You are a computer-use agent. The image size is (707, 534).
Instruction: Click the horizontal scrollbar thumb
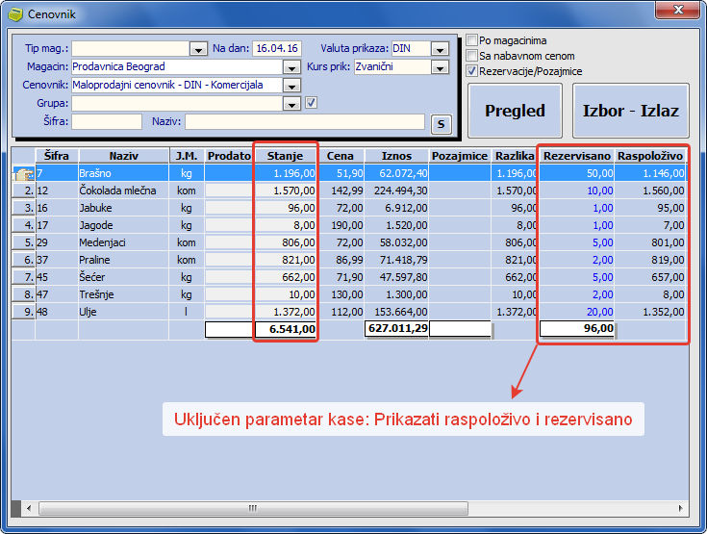[253, 508]
